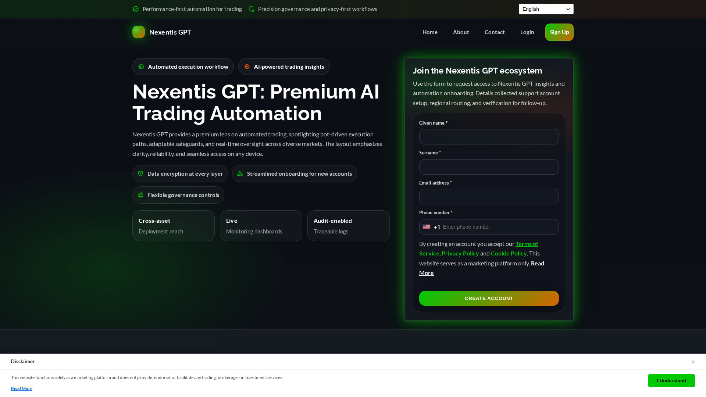Click the CREATE ACCOUNT button
The image size is (706, 397).
[x=489, y=298]
